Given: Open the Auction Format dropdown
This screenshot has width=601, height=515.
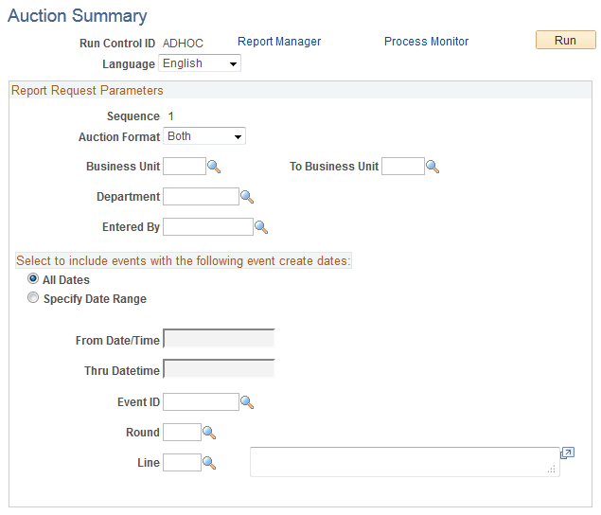Looking at the screenshot, I should pyautogui.click(x=204, y=136).
